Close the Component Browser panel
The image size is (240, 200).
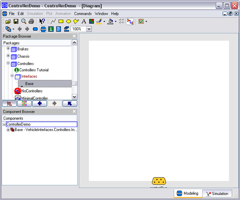click(x=74, y=112)
